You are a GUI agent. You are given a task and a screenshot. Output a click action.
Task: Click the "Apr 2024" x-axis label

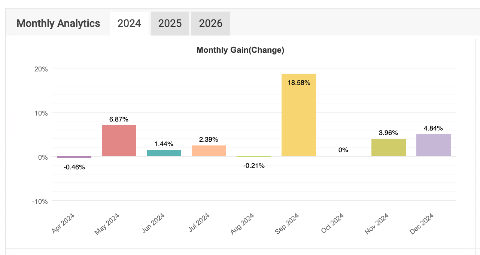coord(63,224)
